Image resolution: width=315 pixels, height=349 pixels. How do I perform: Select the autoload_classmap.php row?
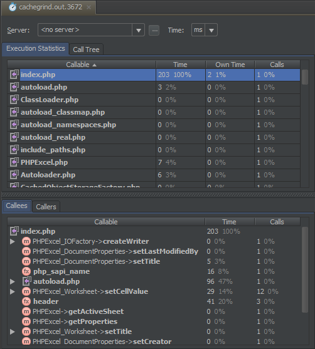pos(154,112)
